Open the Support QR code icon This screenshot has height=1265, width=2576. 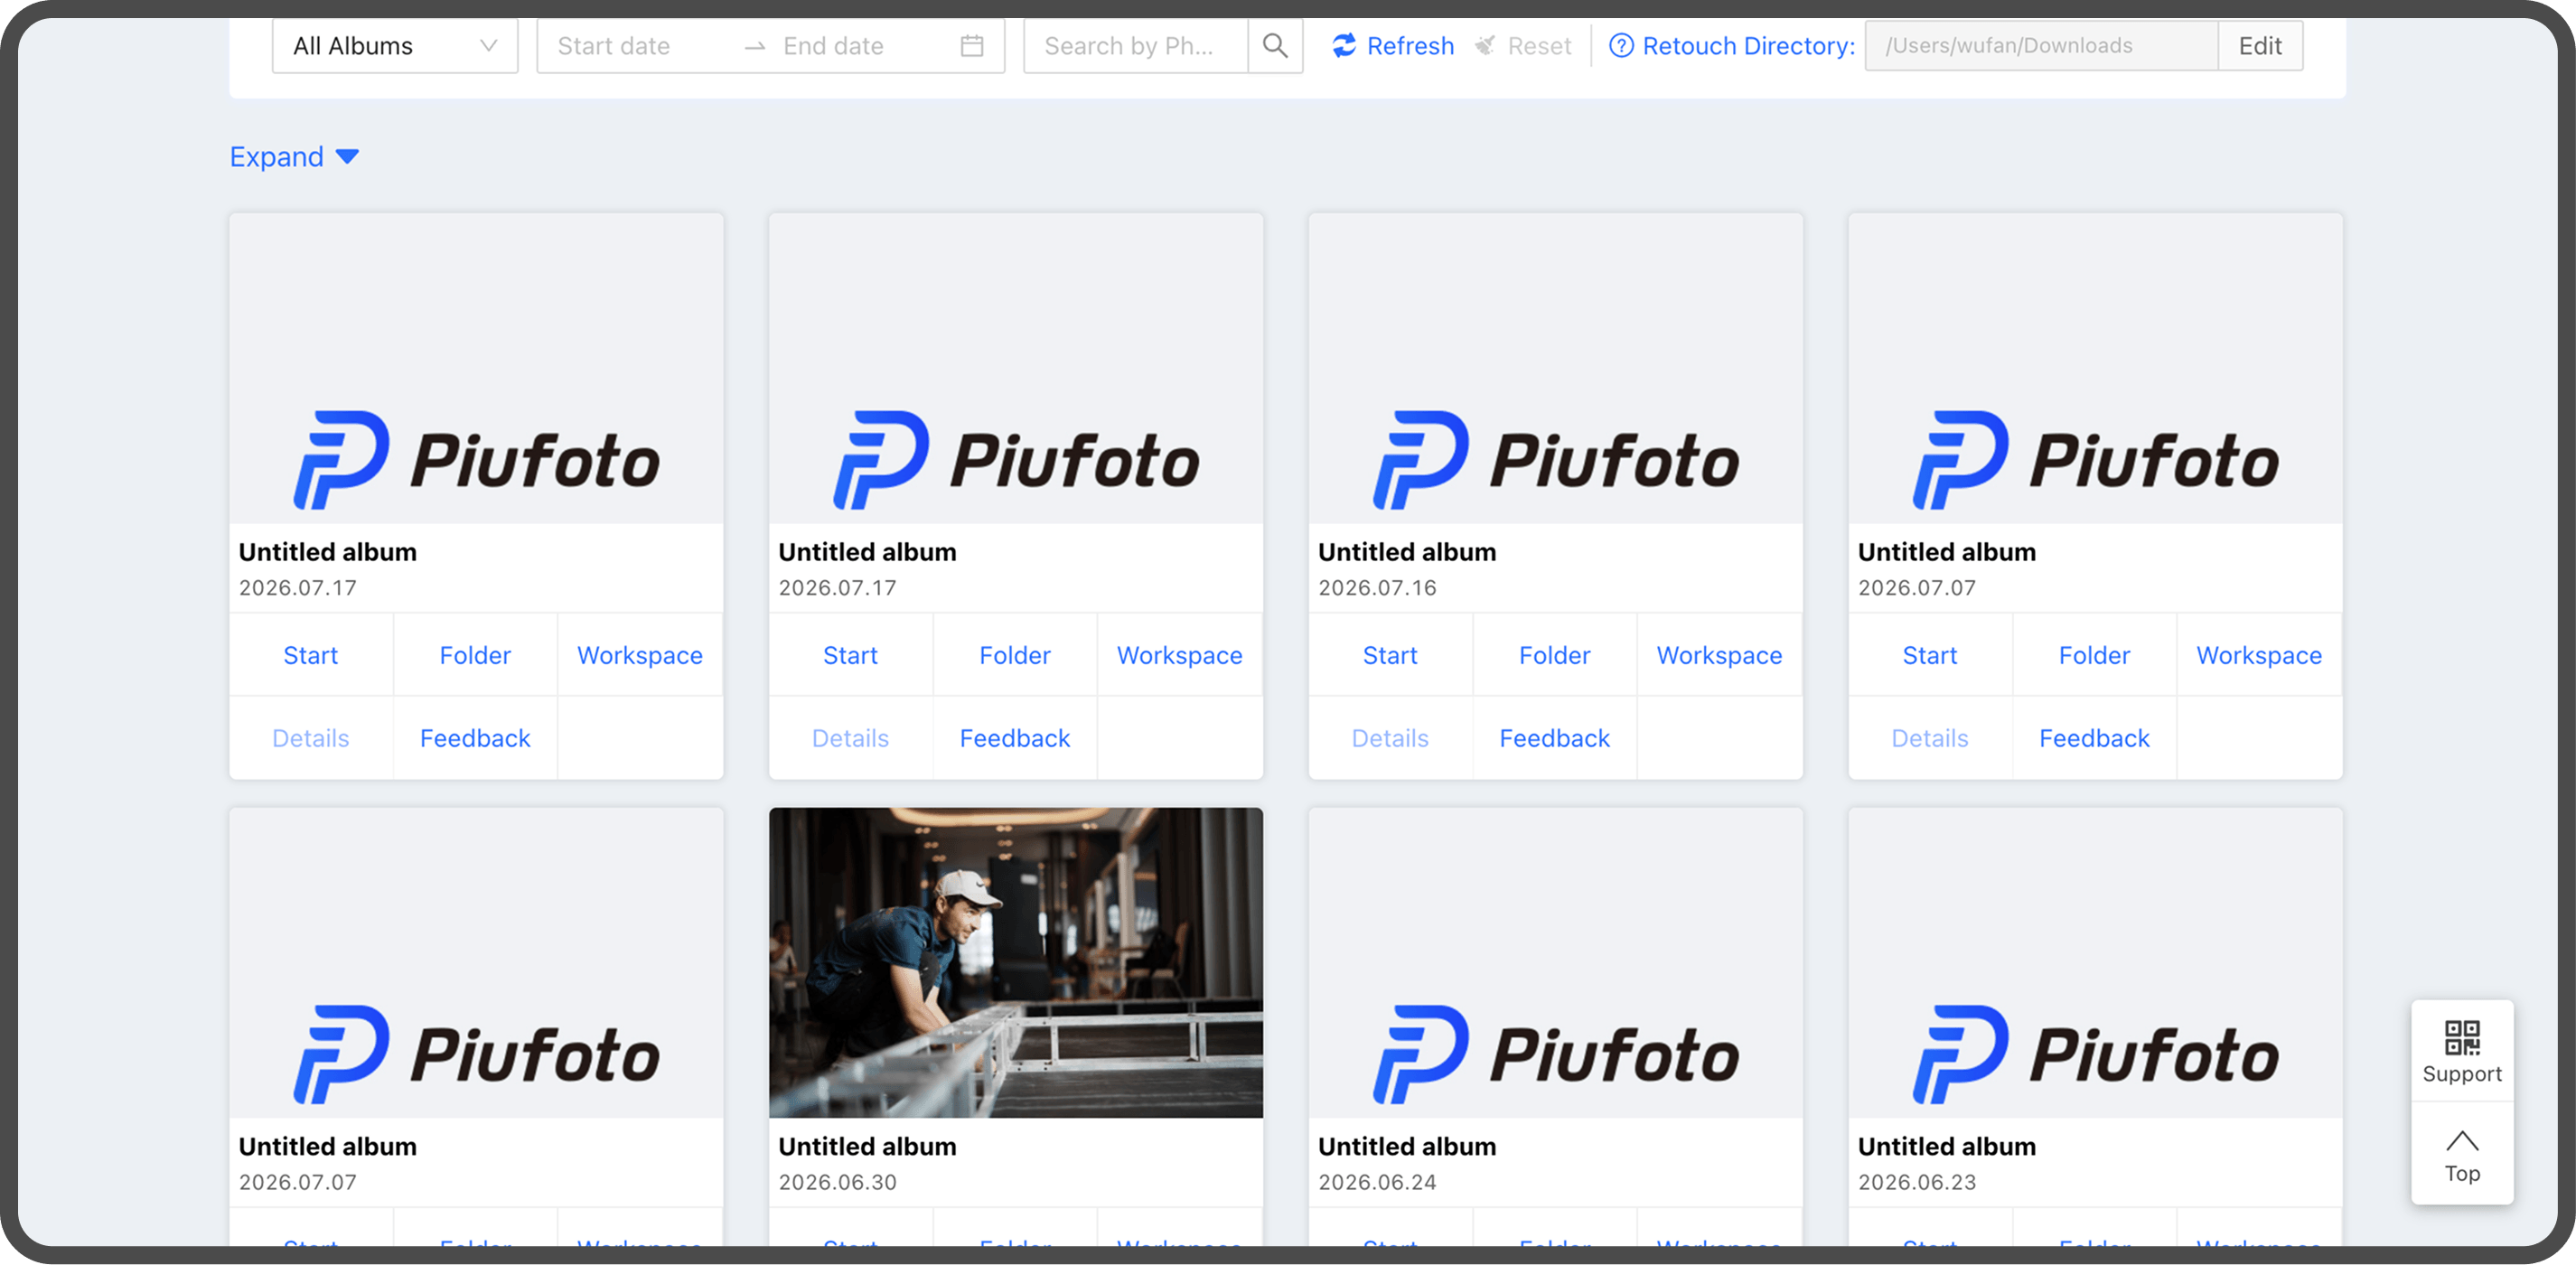[x=2462, y=1038]
